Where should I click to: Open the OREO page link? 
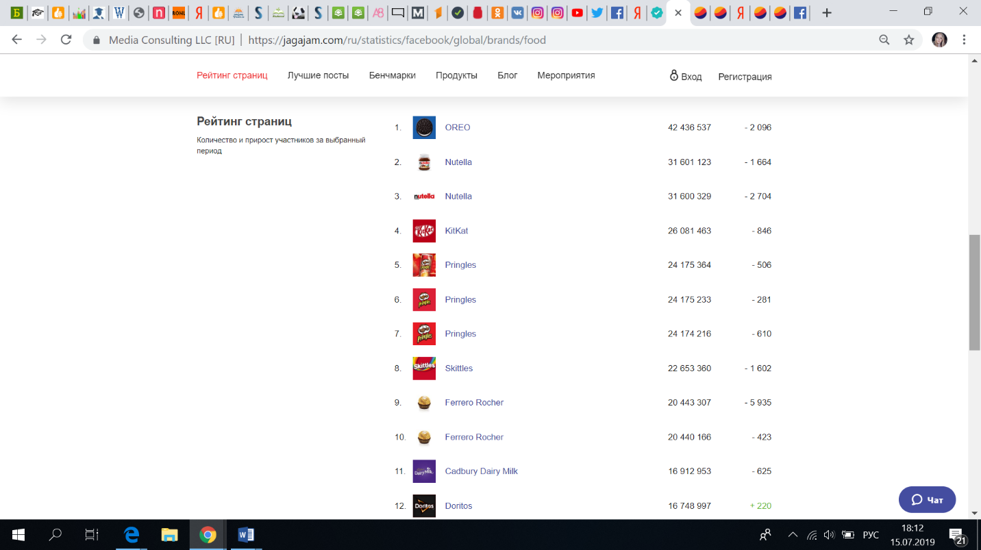458,127
